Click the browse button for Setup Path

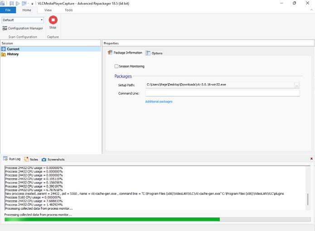296,85
